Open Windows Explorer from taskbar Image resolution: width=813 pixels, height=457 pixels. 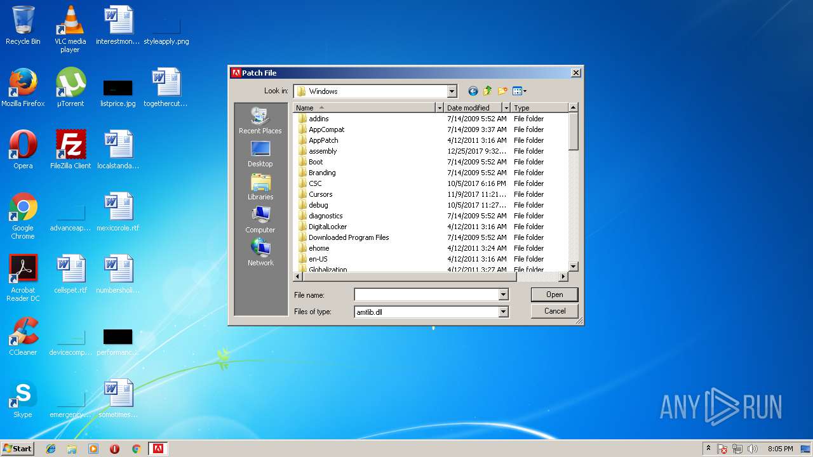[x=72, y=449]
